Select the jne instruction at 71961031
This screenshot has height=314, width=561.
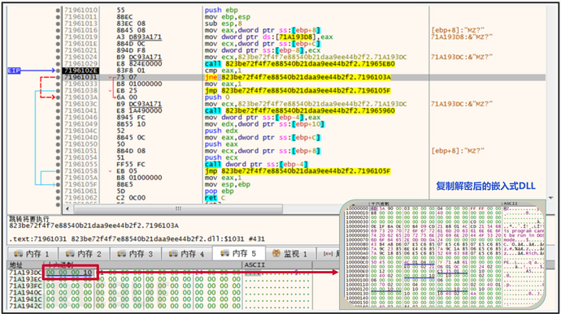coord(298,78)
